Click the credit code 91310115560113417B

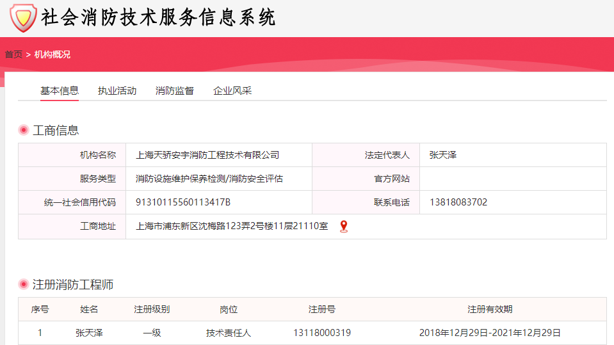183,202
